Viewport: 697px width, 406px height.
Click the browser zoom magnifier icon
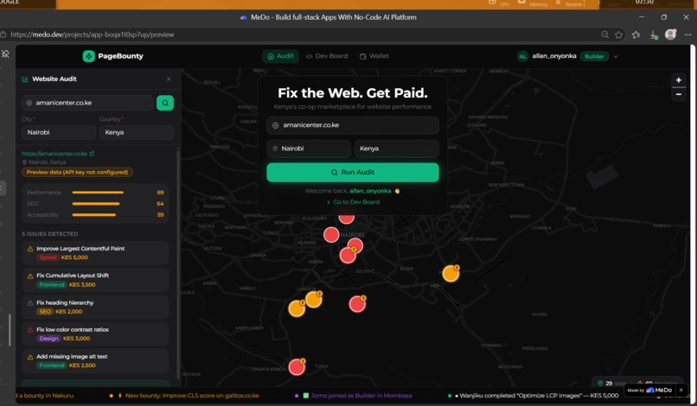[604, 35]
